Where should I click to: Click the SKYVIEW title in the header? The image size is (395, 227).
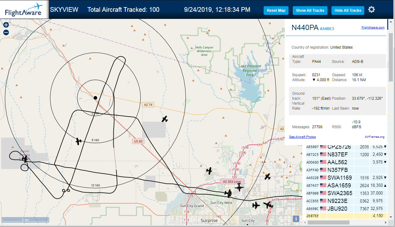(x=64, y=10)
